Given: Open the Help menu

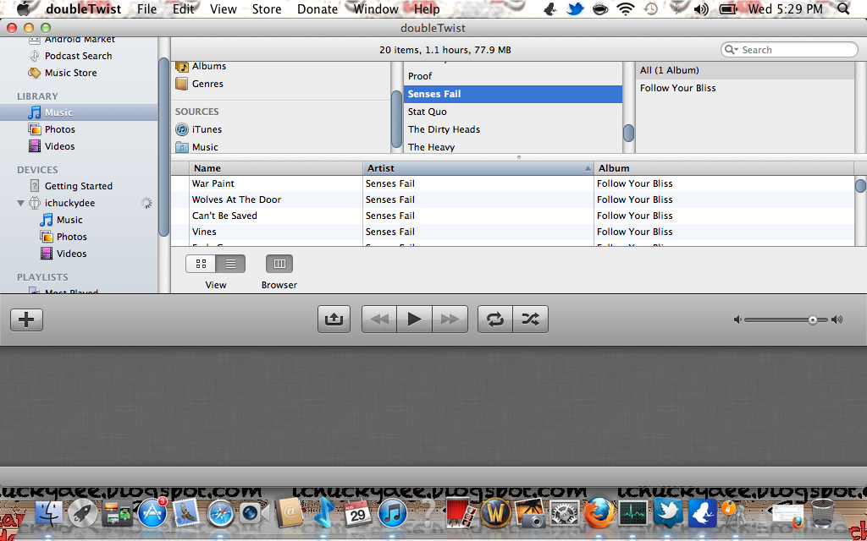Looking at the screenshot, I should [427, 8].
